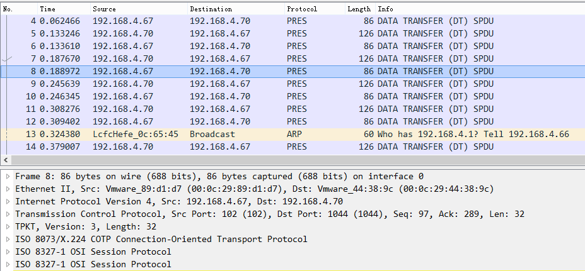Expand the ISO 8073/X.224 COTP entry
Image resolution: width=585 pixels, height=271 pixels.
point(8,240)
